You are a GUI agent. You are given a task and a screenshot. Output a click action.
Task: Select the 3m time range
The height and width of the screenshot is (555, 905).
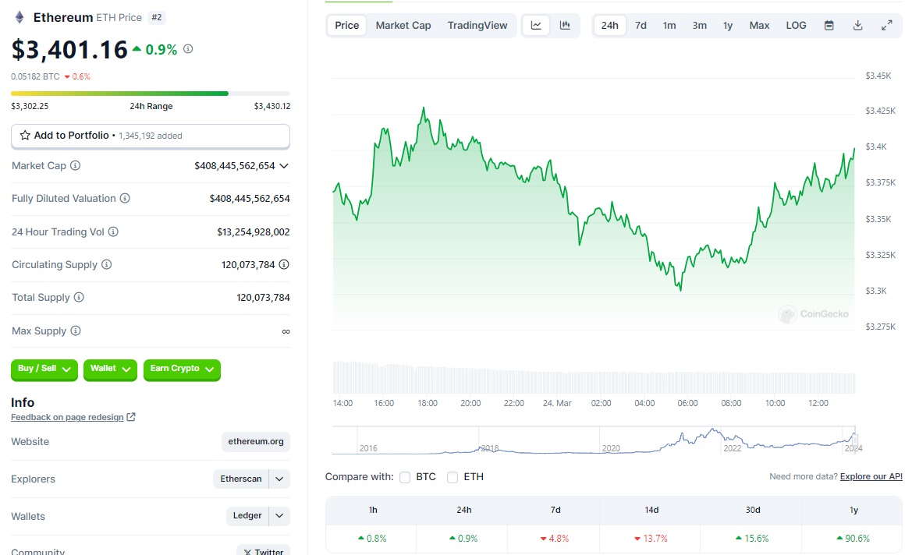click(700, 26)
